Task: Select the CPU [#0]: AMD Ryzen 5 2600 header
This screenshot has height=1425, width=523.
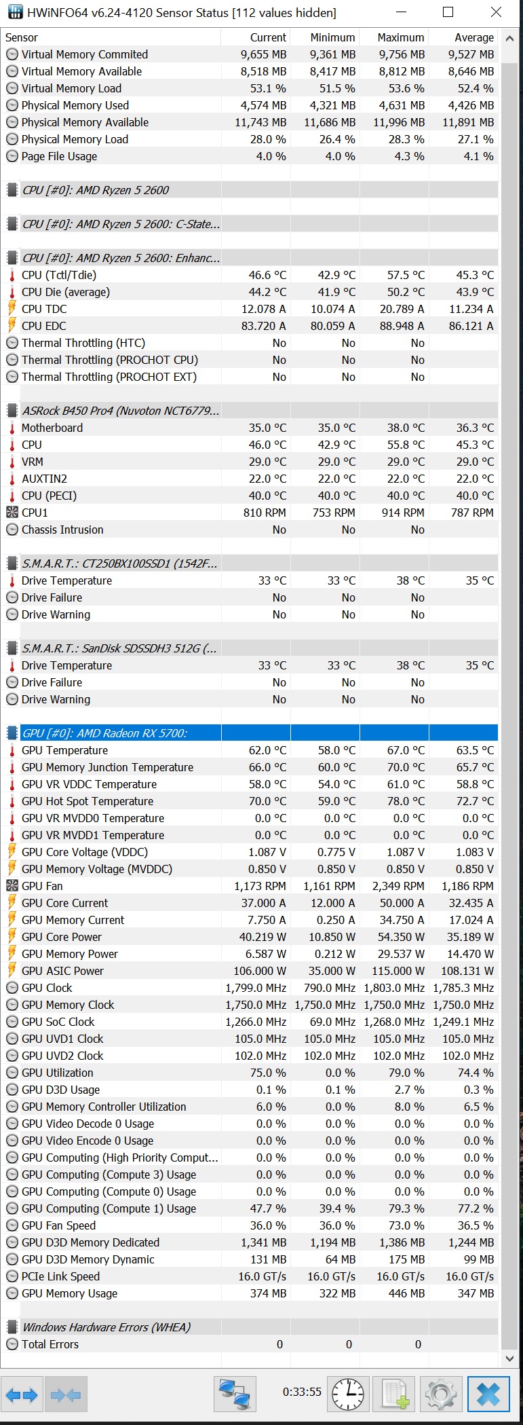Action: (250, 190)
